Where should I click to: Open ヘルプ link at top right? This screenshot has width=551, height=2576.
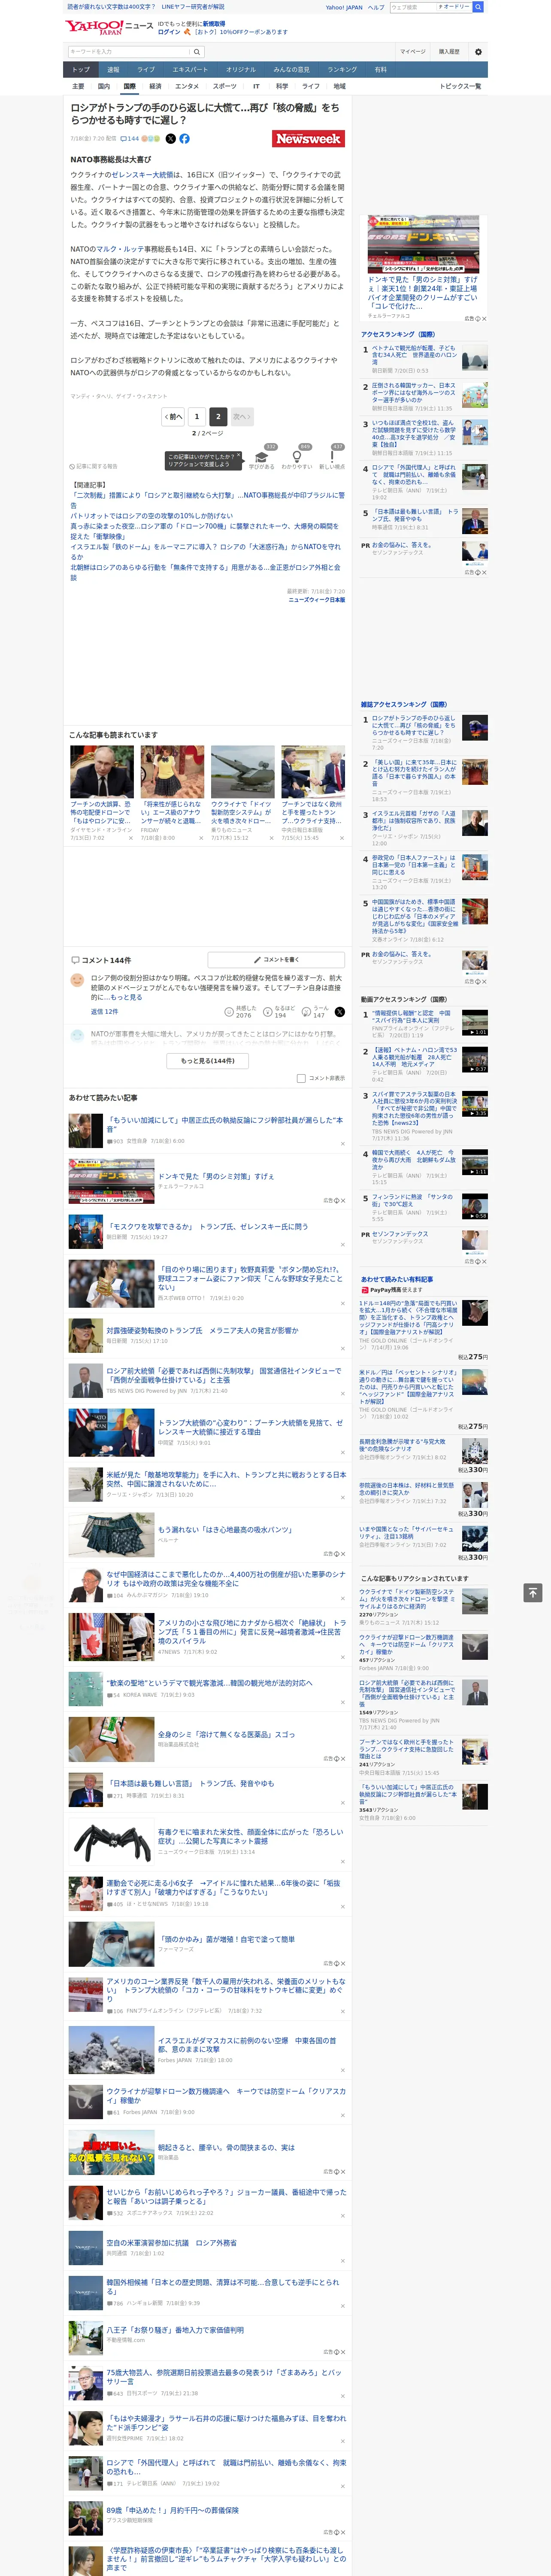(x=376, y=7)
